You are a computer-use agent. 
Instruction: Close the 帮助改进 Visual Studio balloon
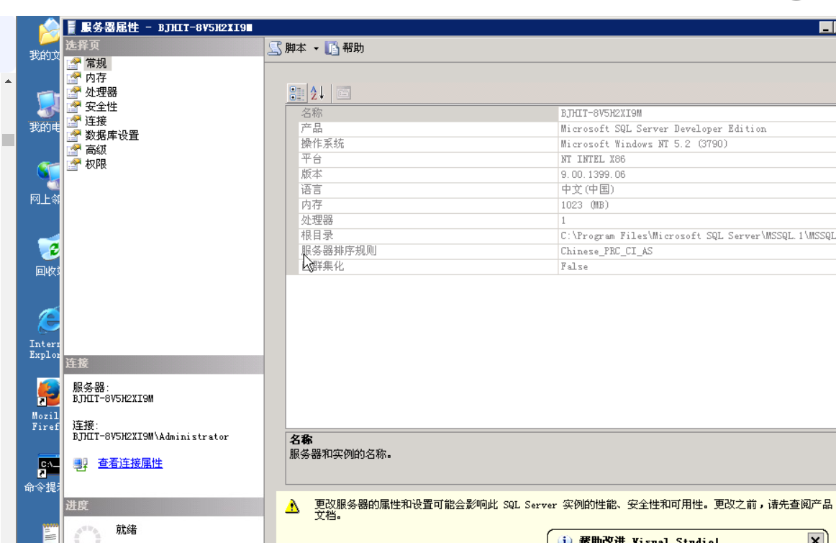(815, 539)
